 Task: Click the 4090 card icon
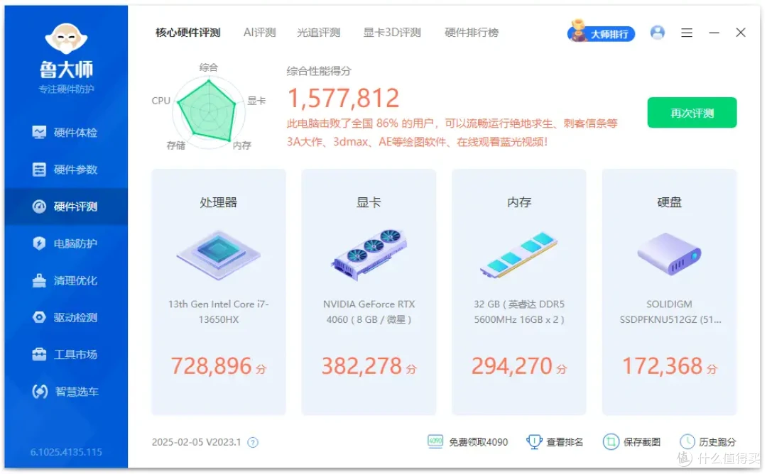435,442
